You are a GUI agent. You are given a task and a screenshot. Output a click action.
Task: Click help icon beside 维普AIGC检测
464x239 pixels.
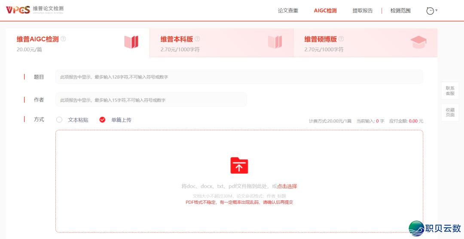[x=63, y=39]
